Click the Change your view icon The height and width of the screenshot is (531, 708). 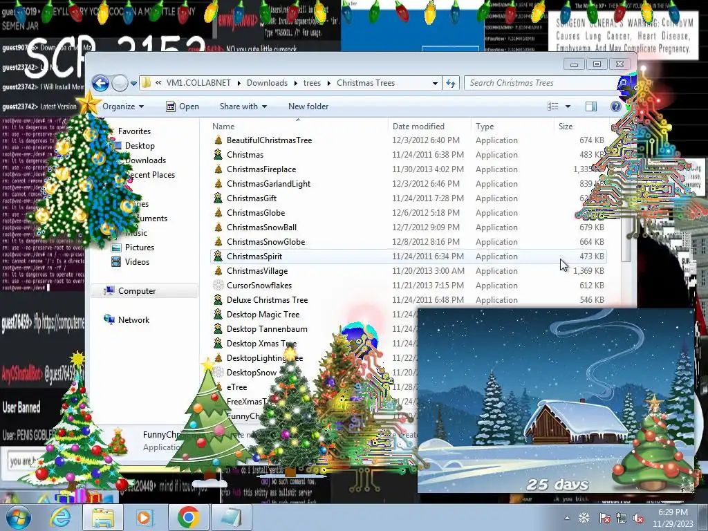pyautogui.click(x=553, y=106)
